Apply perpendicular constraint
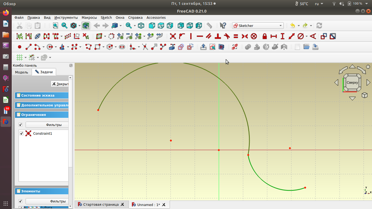This screenshot has width=372, height=209. pyautogui.click(x=218, y=36)
